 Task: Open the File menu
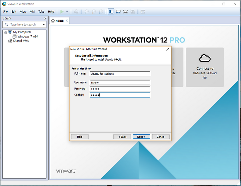5,12
